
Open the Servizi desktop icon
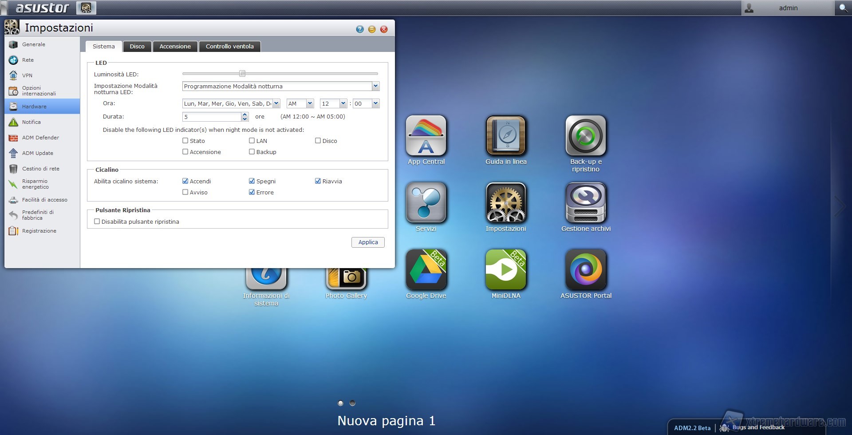pyautogui.click(x=426, y=202)
